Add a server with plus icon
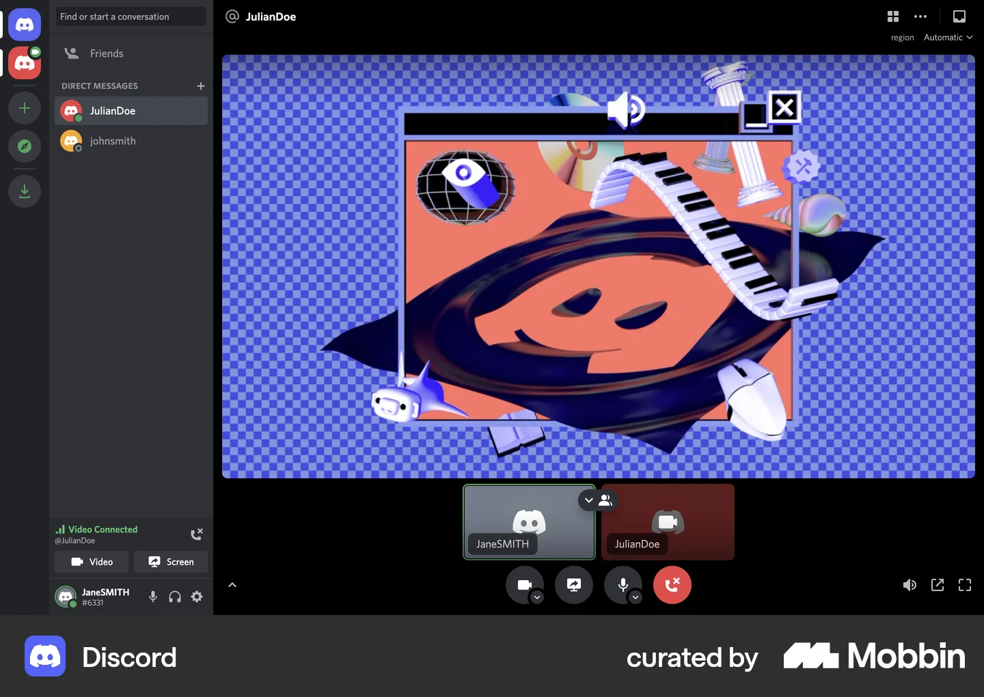 coord(25,108)
